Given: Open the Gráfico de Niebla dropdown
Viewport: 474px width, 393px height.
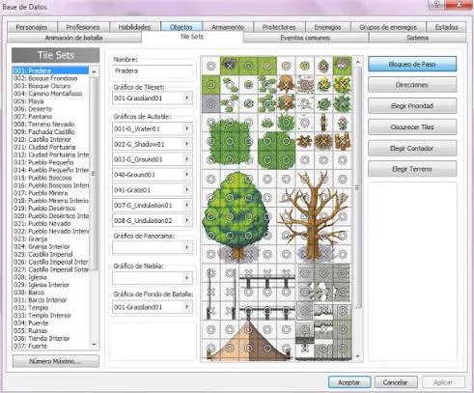Looking at the screenshot, I should click(x=187, y=277).
